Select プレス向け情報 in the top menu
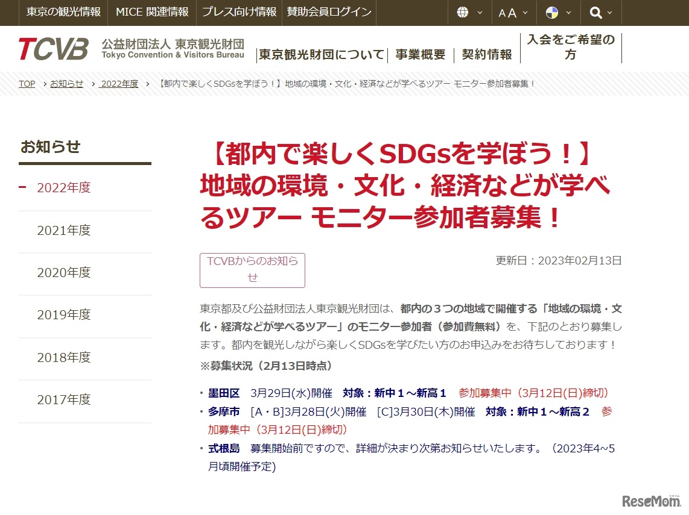This screenshot has height=515, width=689. [239, 11]
